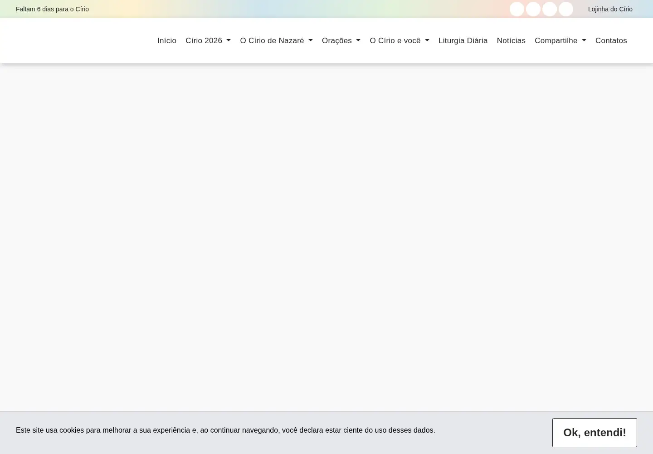
Task: Open the O Círio e você dropdown
Action: tap(400, 40)
